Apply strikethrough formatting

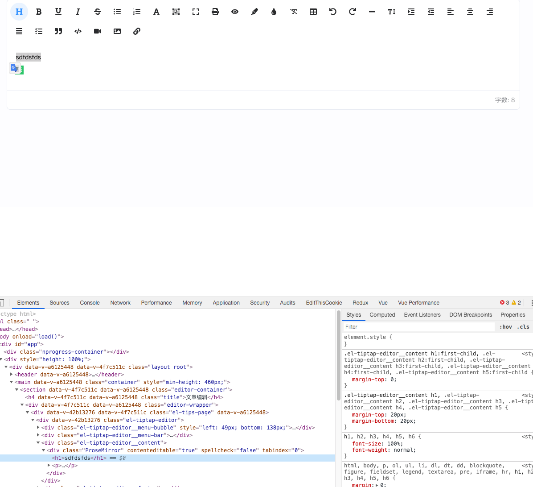[x=98, y=12]
